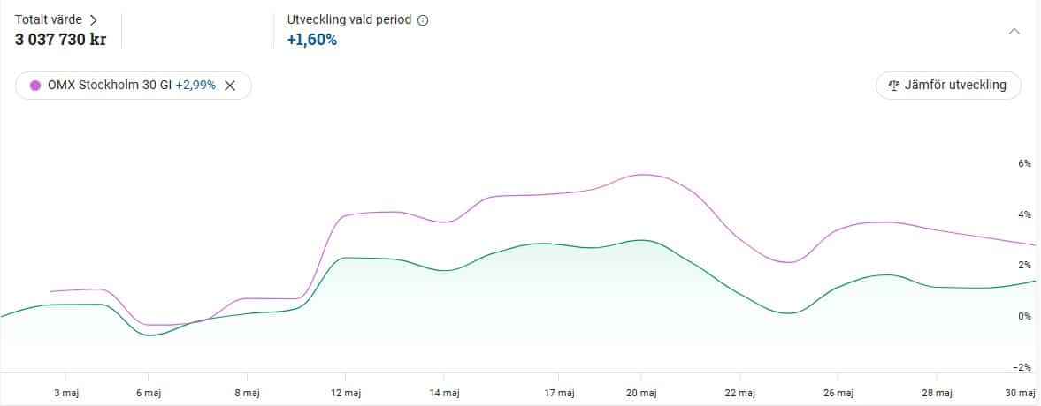Click the 30 maj date on the axis
Screen dimensions: 1041x406
pyautogui.click(x=1021, y=393)
